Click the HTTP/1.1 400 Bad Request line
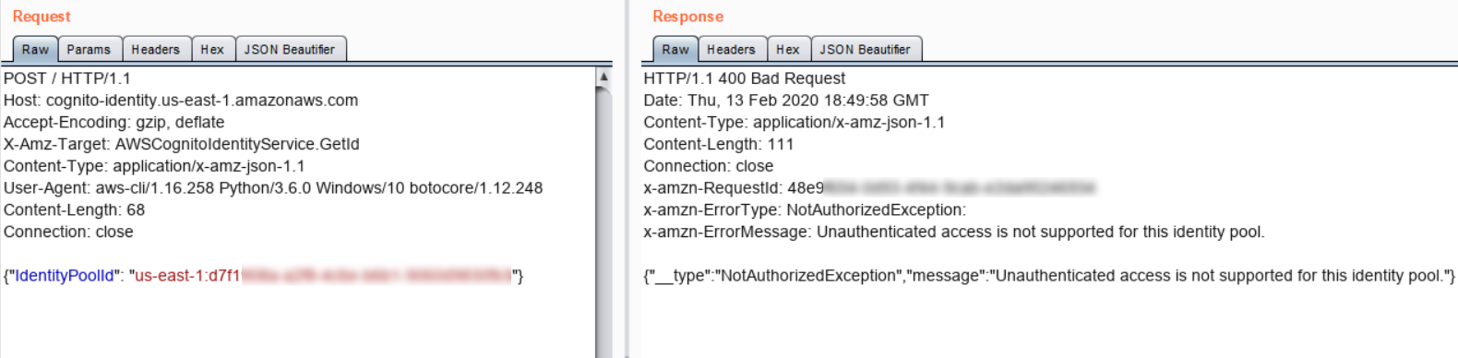Screen dimensions: 1458x358 tap(744, 78)
